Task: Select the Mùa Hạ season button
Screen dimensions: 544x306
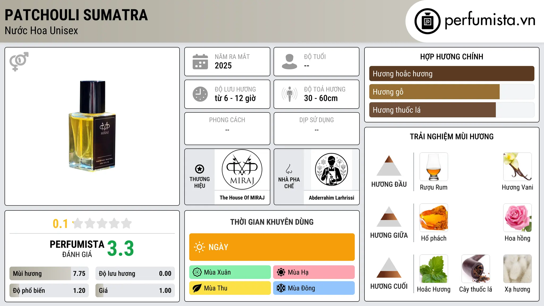Action: pos(314,272)
